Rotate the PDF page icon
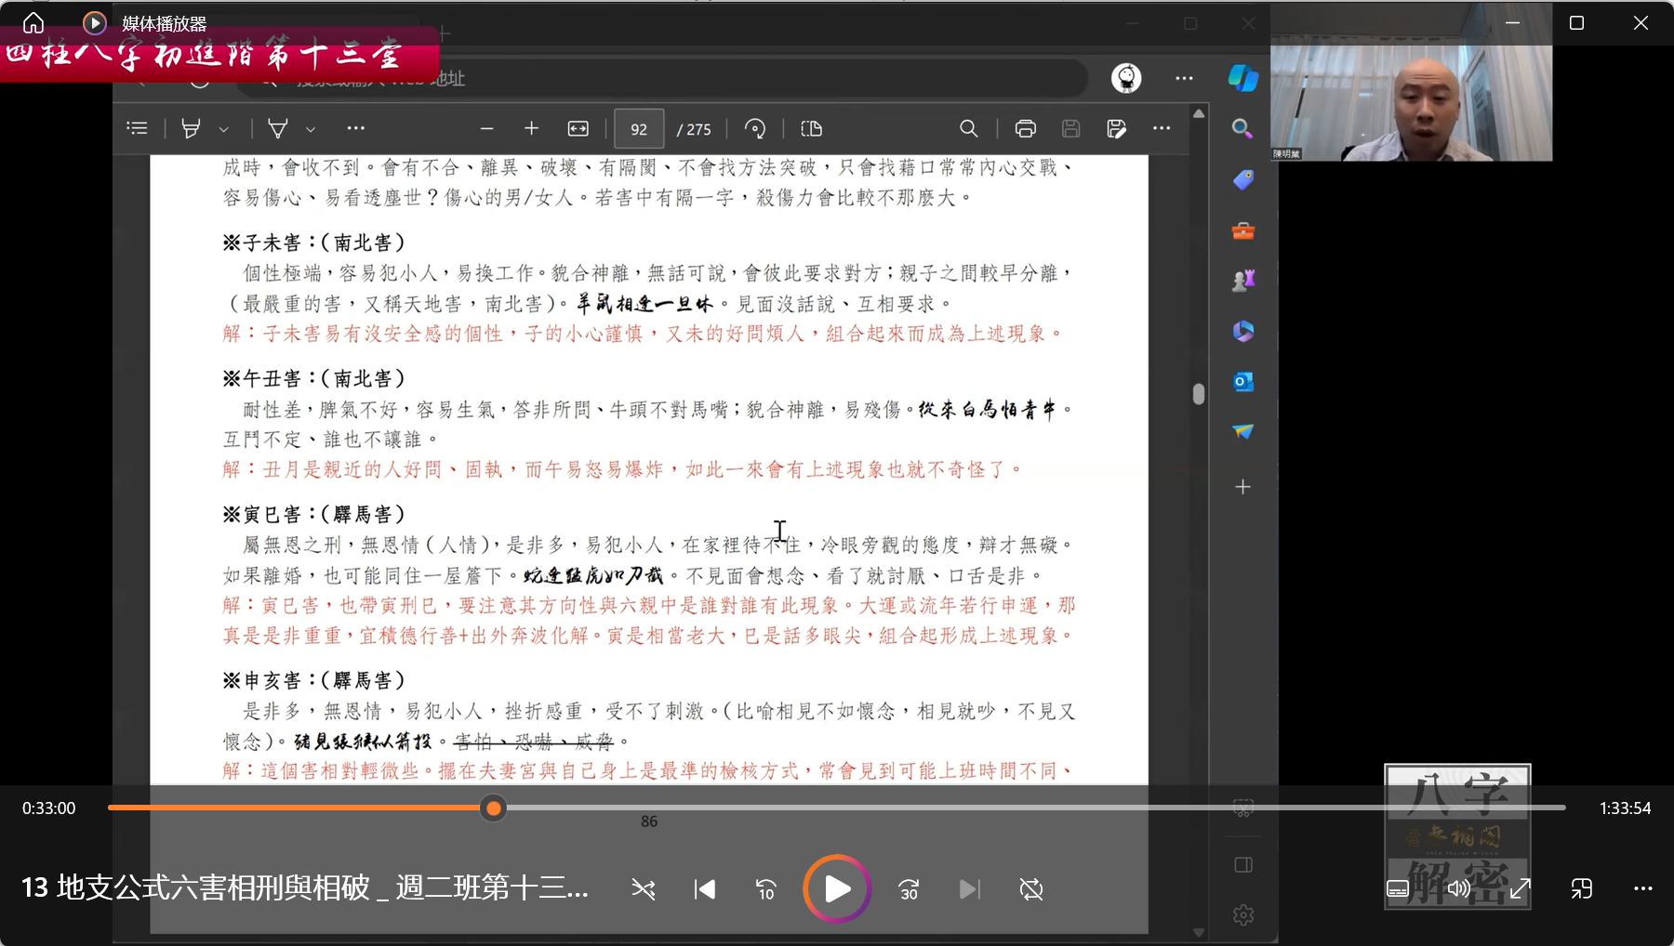This screenshot has width=1674, height=946. tap(755, 128)
